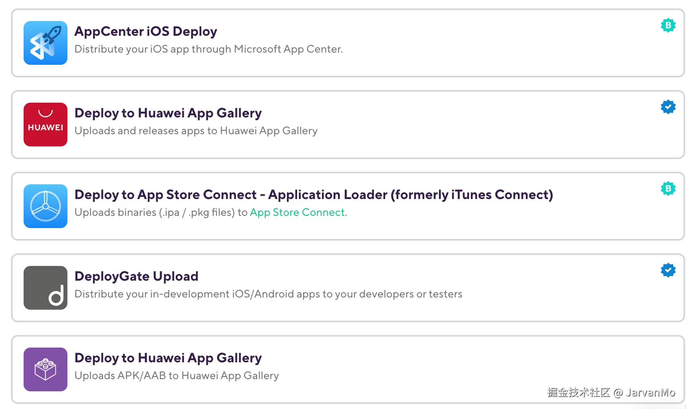
Task: Click the 'Uploads binaries (.ipa / .pkg files)' text
Action: pos(160,212)
